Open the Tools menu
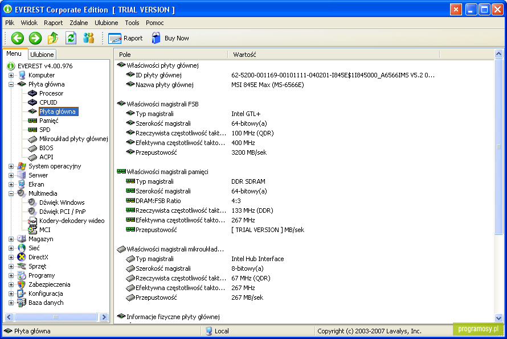The width and height of the screenshot is (507, 339). 132,23
